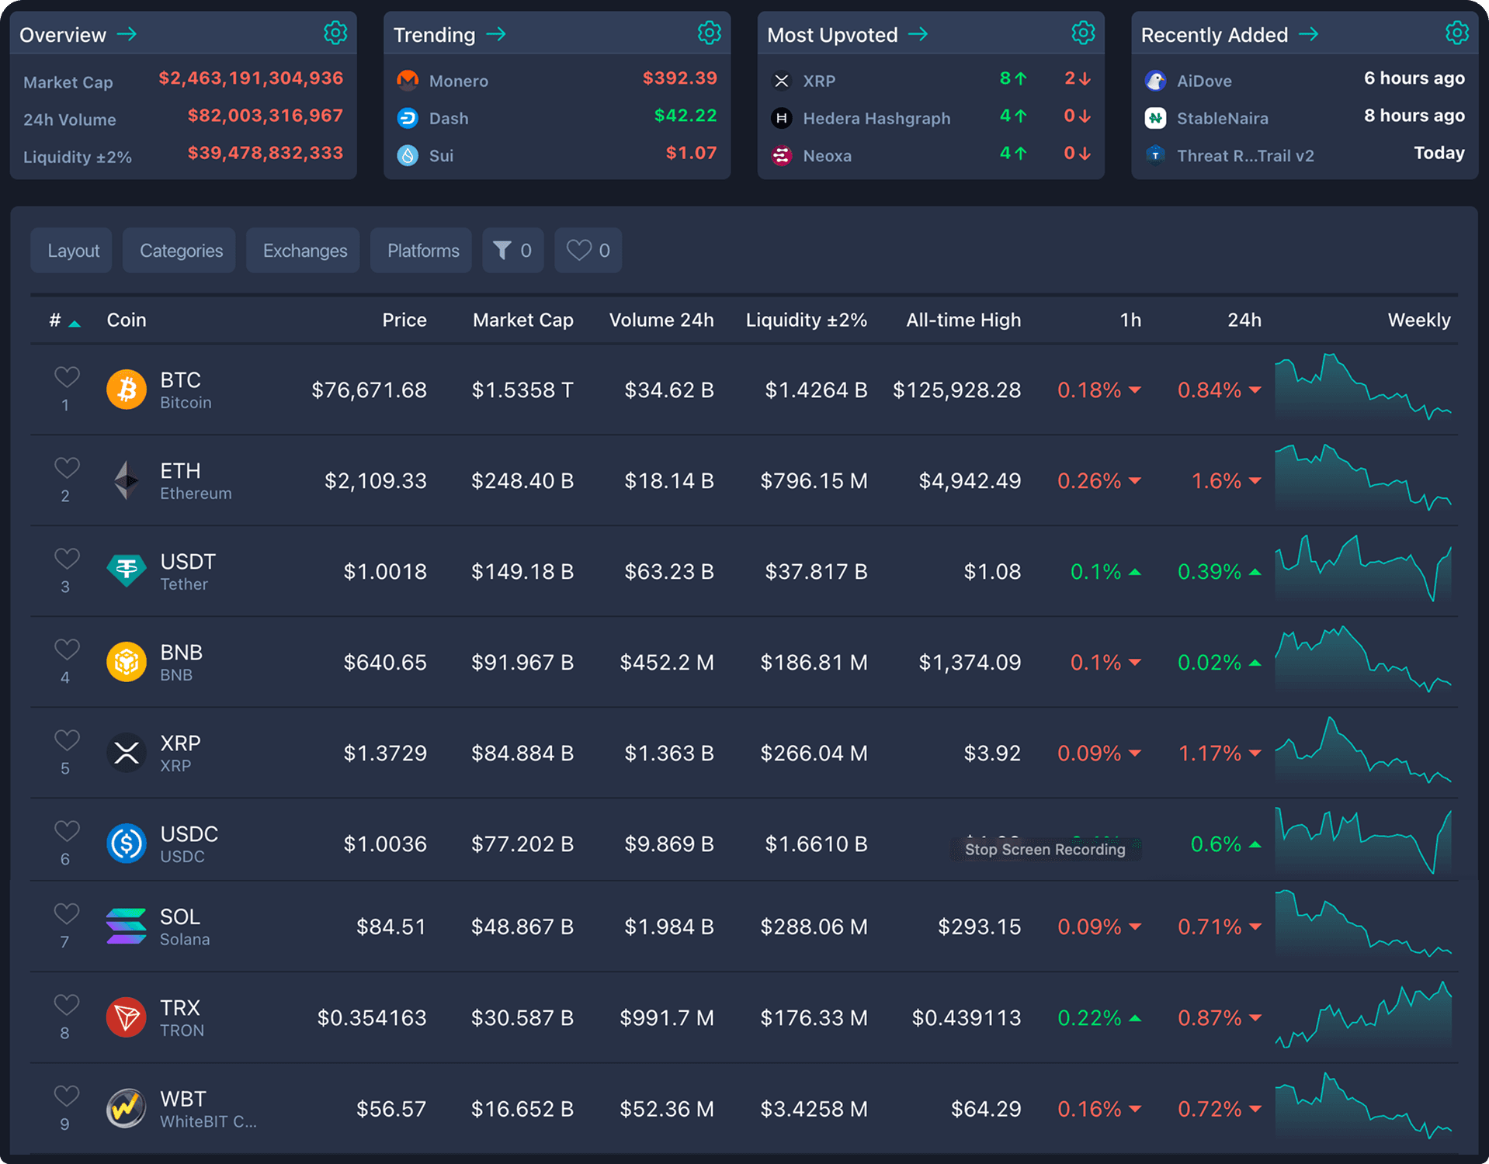1489x1164 pixels.
Task: Click the StableNaira logo icon
Action: (x=1155, y=118)
